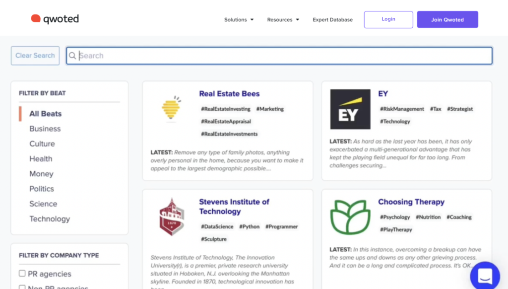Click the #RealEstateInvesting tag
The width and height of the screenshot is (508, 289).
(x=226, y=109)
